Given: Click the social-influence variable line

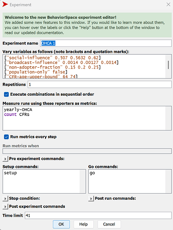Looking at the screenshot, I should [52, 58].
